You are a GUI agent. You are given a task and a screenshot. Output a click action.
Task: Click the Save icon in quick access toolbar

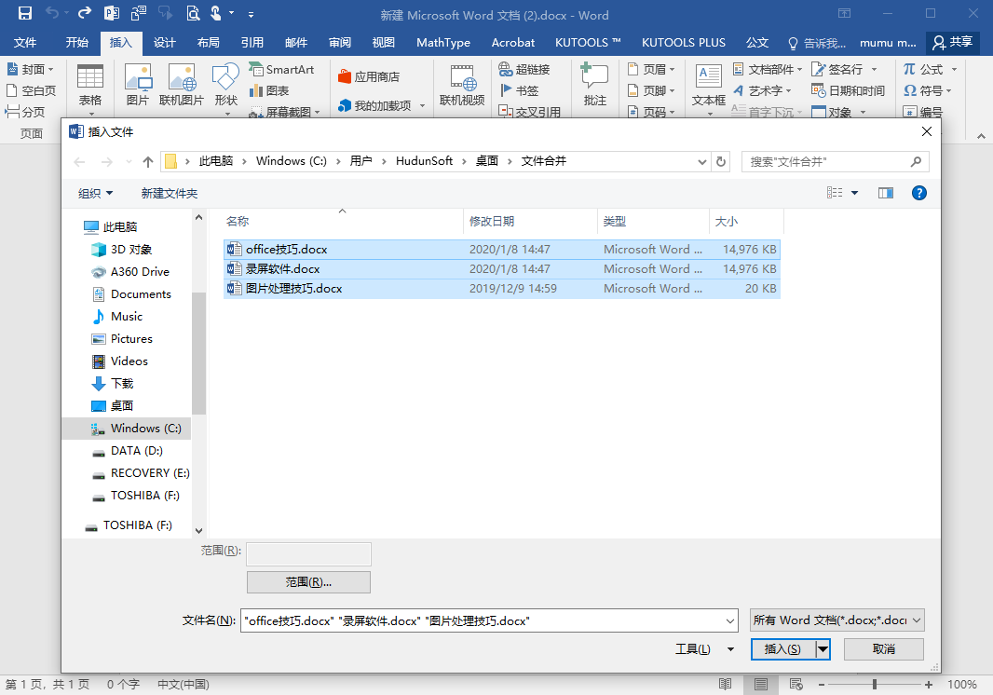pyautogui.click(x=25, y=13)
